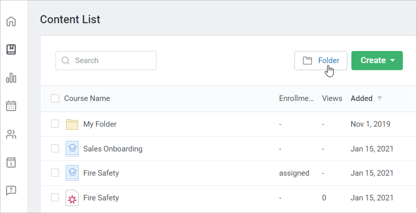The width and height of the screenshot is (417, 213).
Task: Check the My Folder row checkbox
Action: tap(55, 124)
